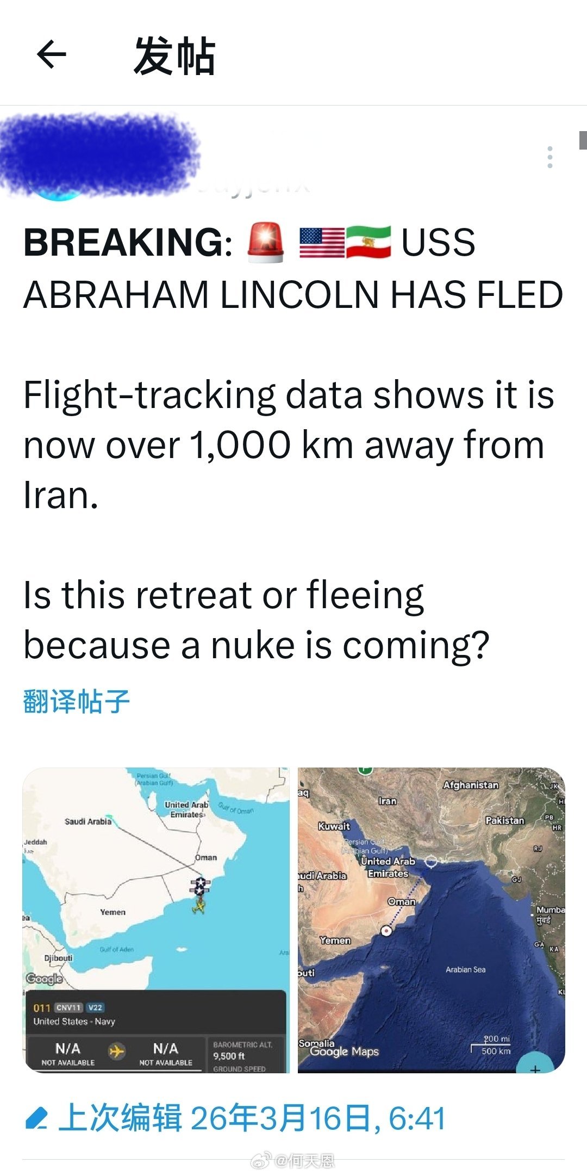Viewport: 587px width, 1175px height.
Task: Click the Google Maps logo on satellite map
Action: [344, 1052]
